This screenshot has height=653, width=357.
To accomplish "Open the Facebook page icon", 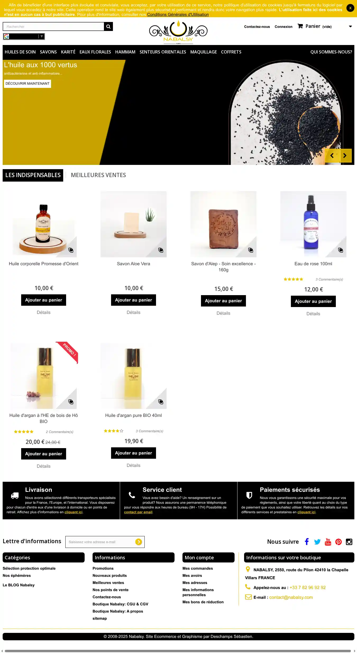I will tap(306, 542).
